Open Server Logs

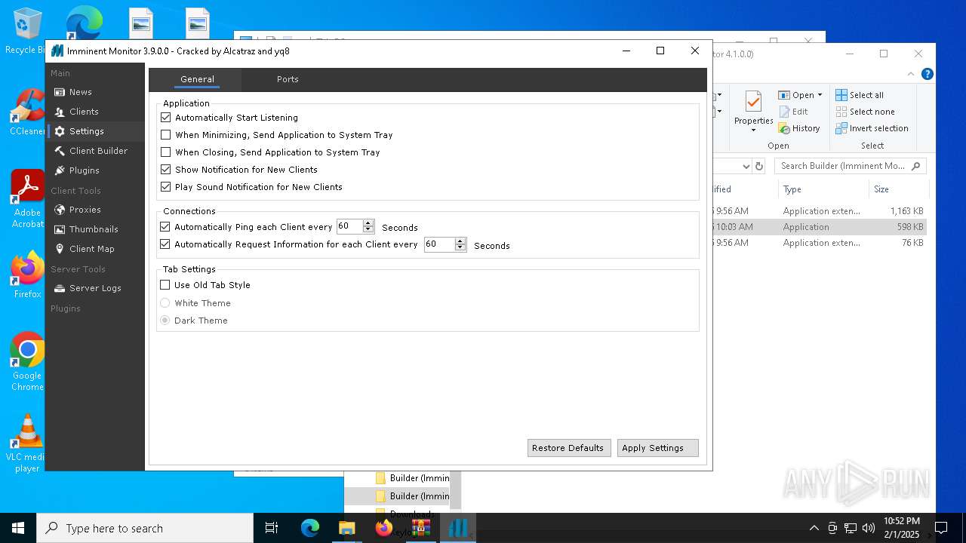(95, 288)
